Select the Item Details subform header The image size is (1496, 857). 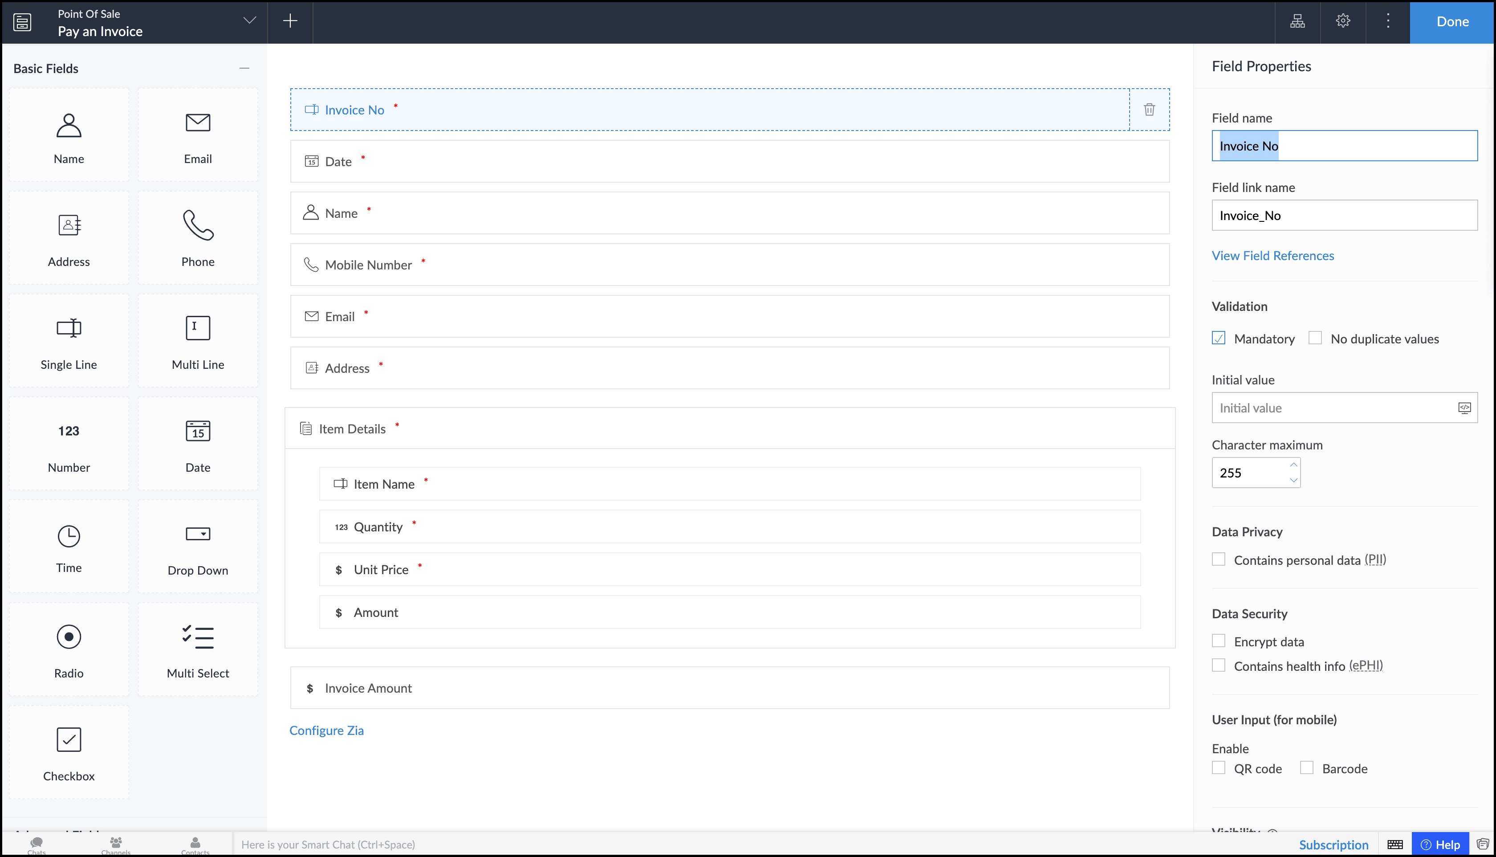coord(352,429)
